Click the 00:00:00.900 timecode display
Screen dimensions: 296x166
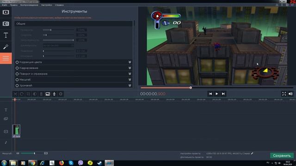(153, 94)
